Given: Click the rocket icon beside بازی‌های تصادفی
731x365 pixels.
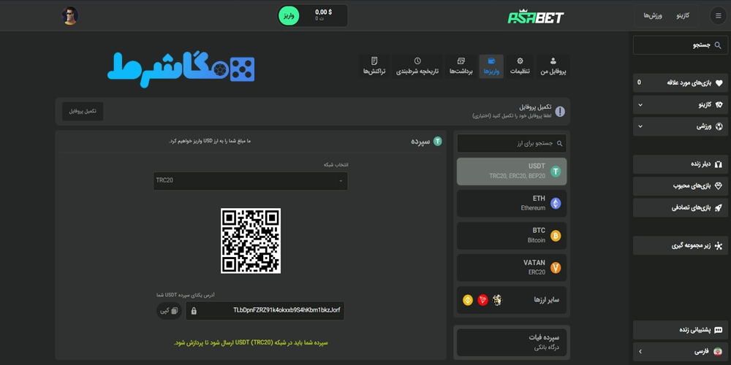Looking at the screenshot, I should click(719, 207).
